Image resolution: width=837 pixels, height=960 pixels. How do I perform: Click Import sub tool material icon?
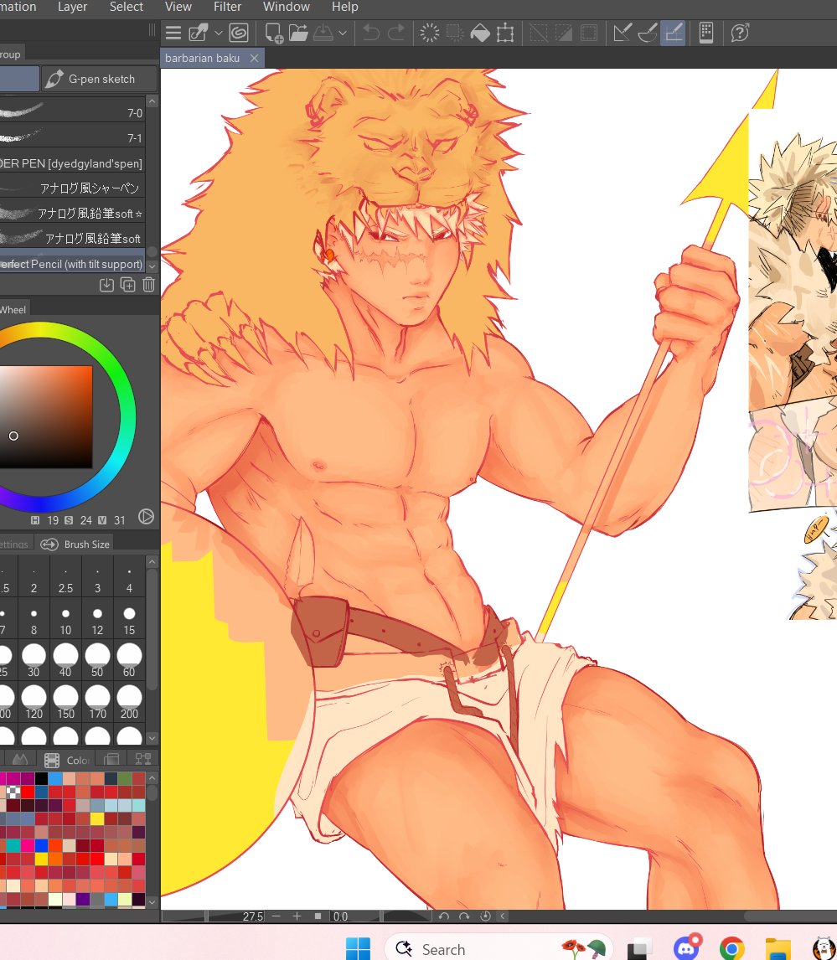(106, 285)
